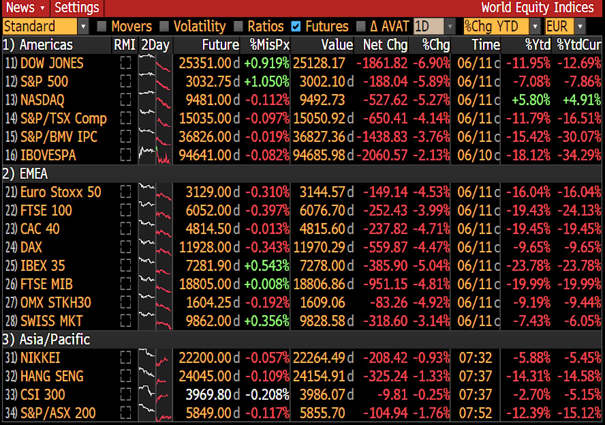This screenshot has height=425, width=605.
Task: Uncheck the Futures checkbox
Action: point(296,26)
